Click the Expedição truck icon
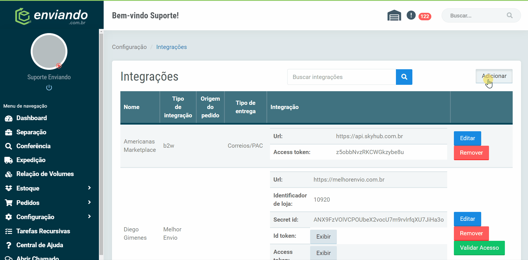 click(x=9, y=160)
